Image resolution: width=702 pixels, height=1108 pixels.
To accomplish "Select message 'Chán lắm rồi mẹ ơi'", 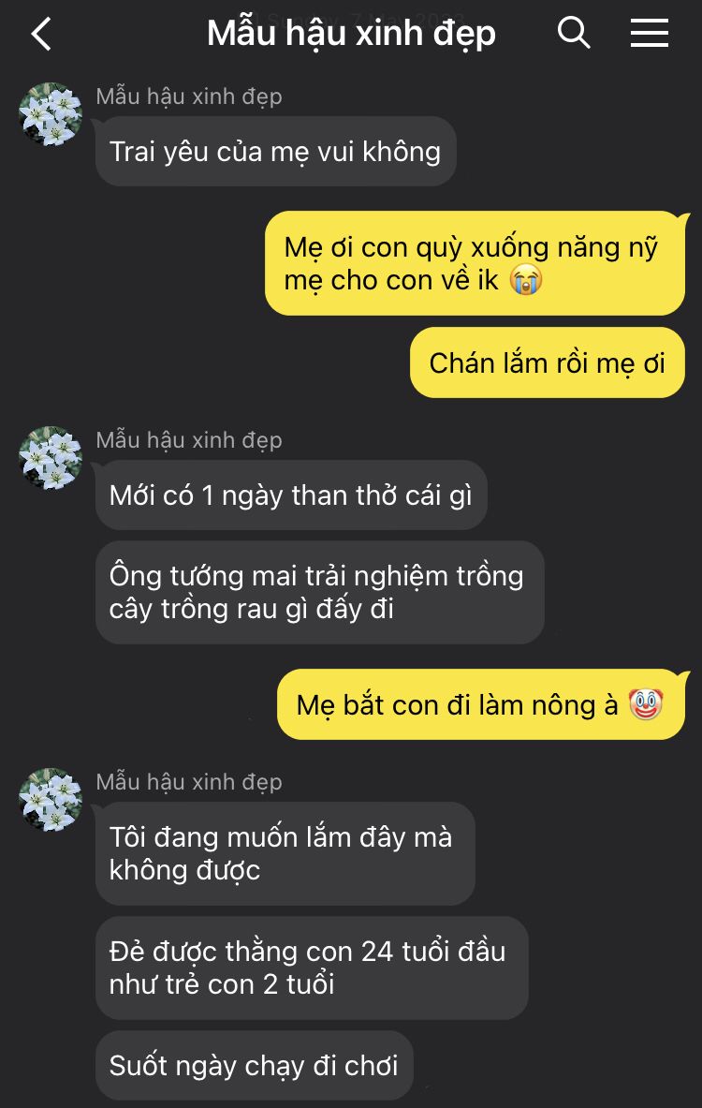I will [548, 362].
